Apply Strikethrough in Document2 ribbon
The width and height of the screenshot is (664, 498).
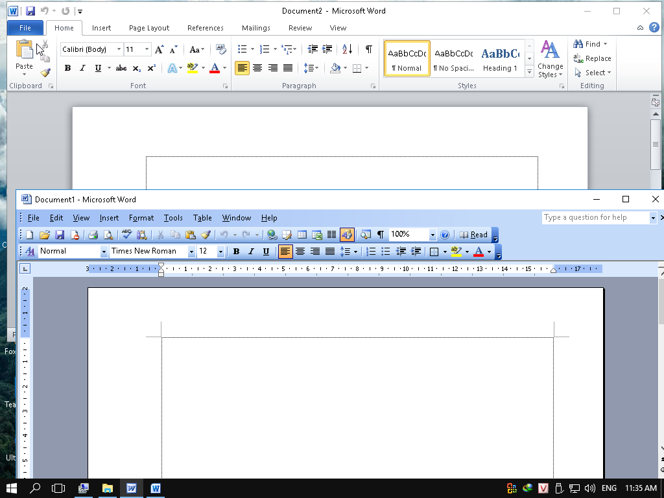[121, 68]
